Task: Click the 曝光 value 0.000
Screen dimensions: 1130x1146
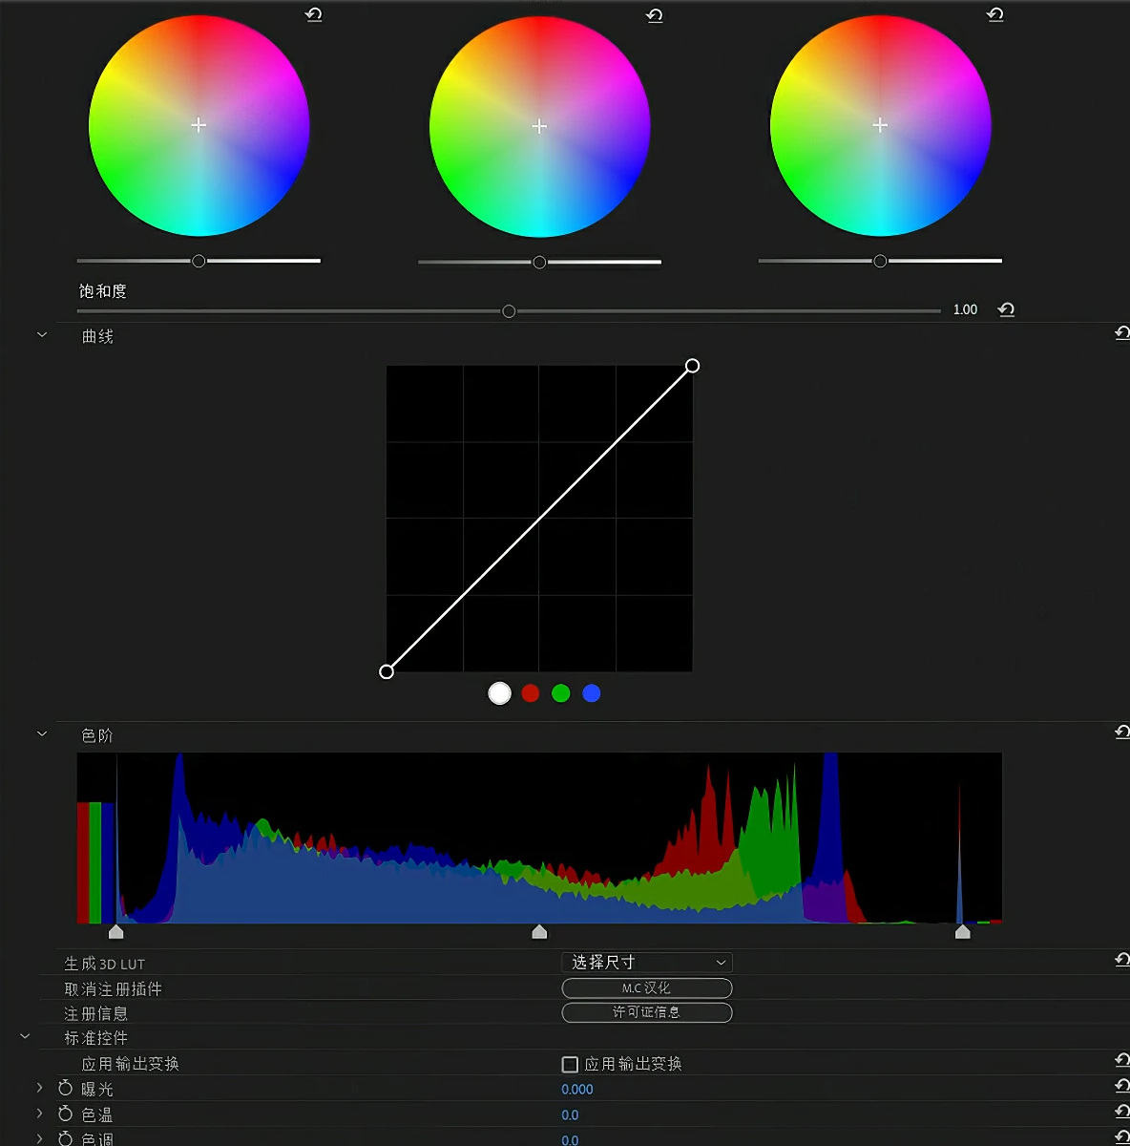Action: pyautogui.click(x=577, y=1090)
